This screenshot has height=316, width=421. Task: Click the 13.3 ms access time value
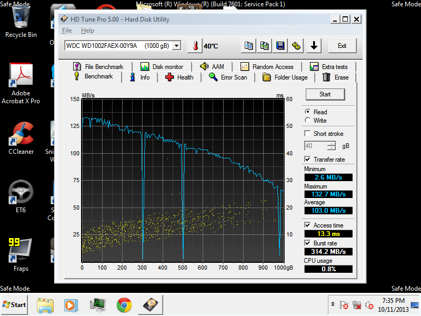328,234
